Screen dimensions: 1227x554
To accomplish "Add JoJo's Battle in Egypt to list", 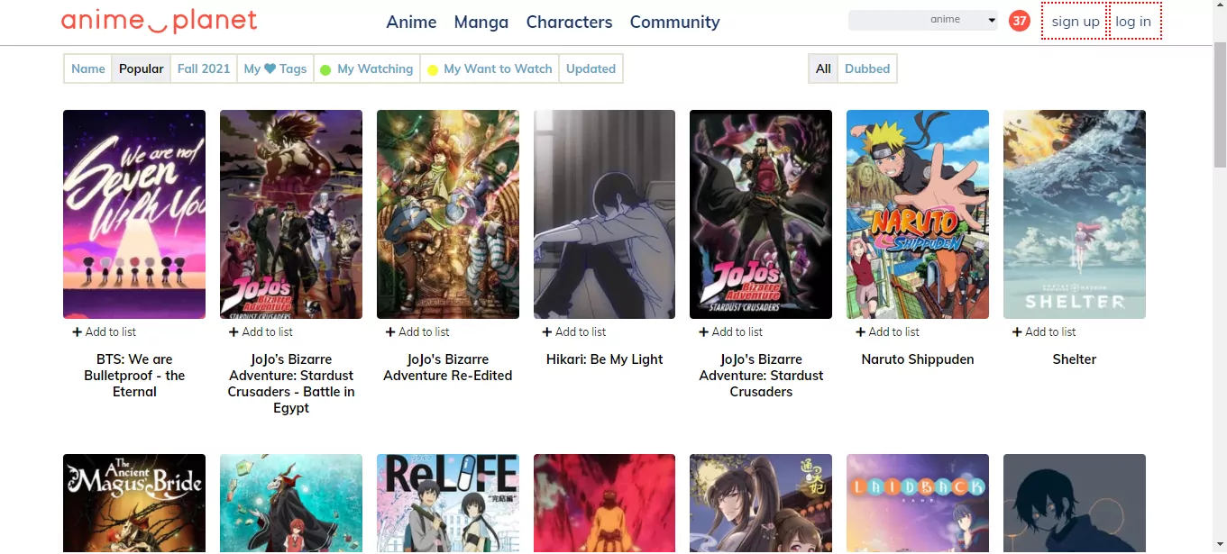I will (x=261, y=331).
